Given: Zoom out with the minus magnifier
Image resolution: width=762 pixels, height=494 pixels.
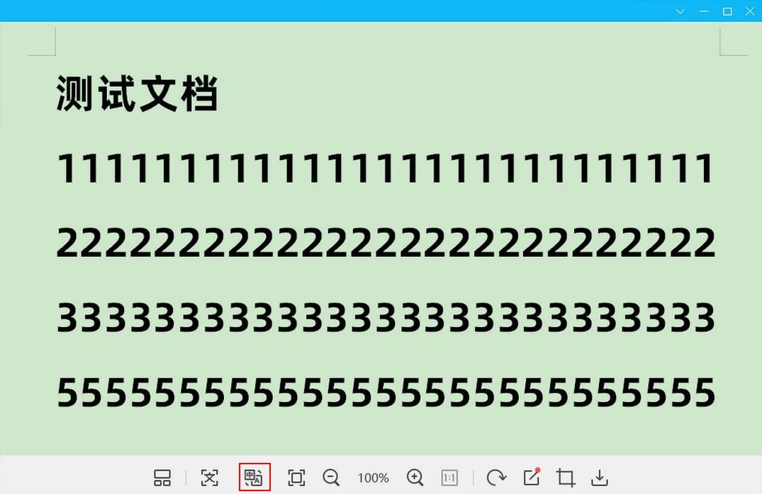Looking at the screenshot, I should point(331,478).
